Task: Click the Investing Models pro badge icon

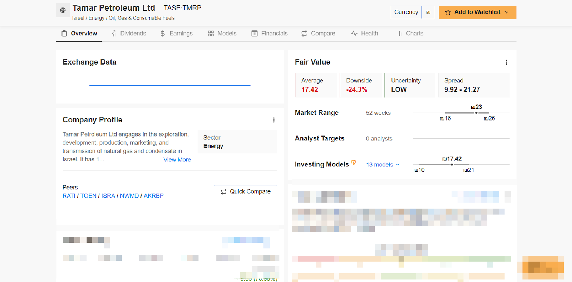Action: tap(354, 163)
